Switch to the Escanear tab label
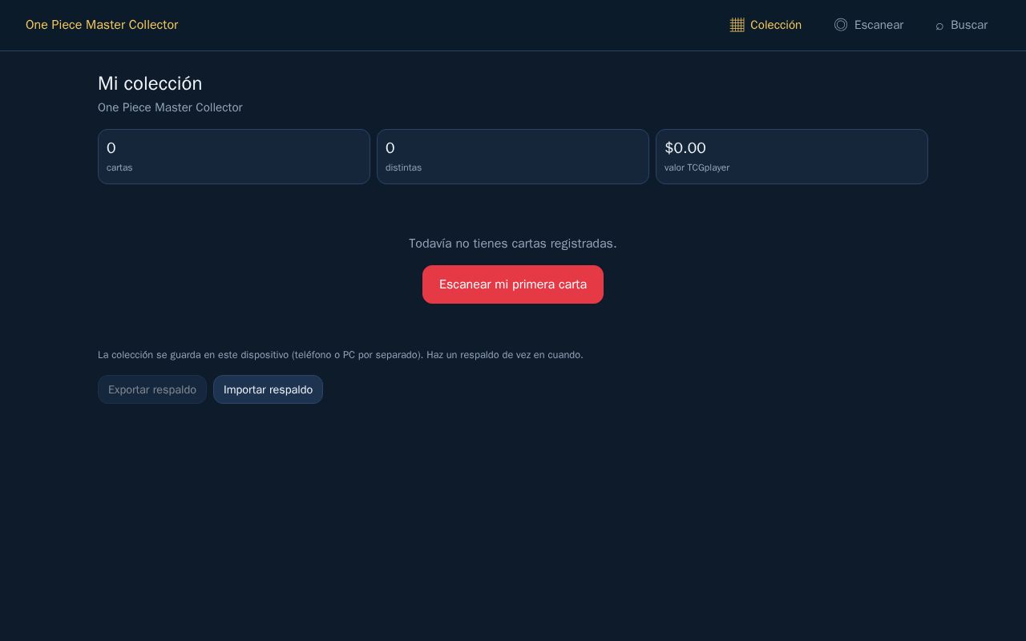The width and height of the screenshot is (1026, 641). (879, 25)
